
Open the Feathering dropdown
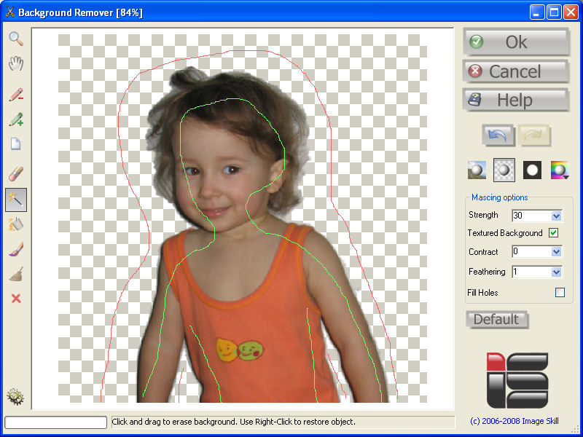[x=557, y=271]
